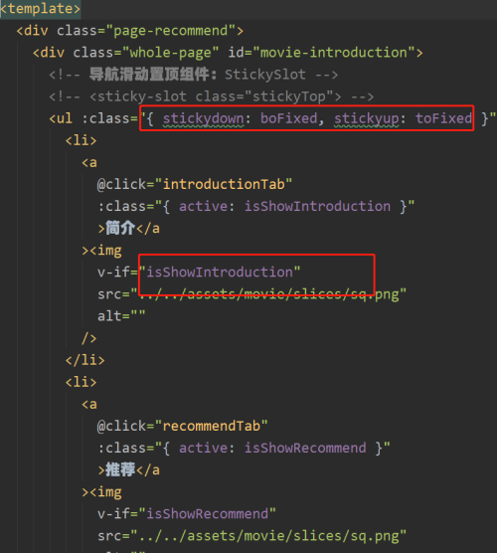The width and height of the screenshot is (497, 553).
Task: Click the movie-introduction id value
Action: pos(333,53)
